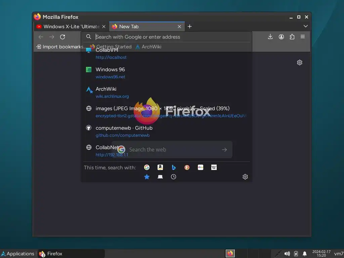Minimize the Mozilla Firefox window

pos(291,17)
